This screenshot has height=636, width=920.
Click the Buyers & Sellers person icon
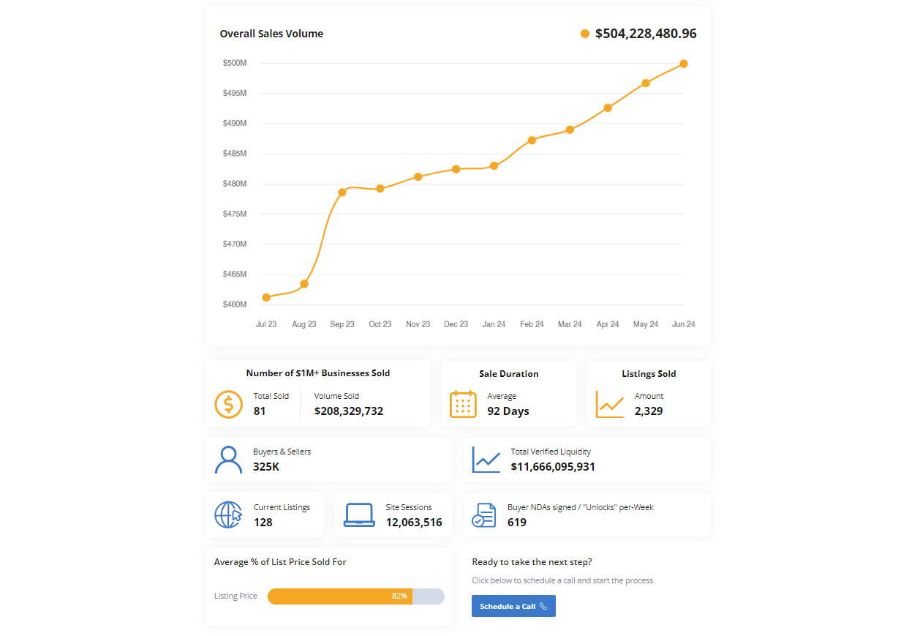[228, 460]
